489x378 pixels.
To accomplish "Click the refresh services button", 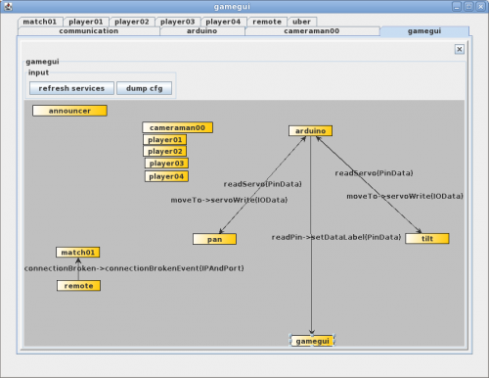I will pos(71,88).
